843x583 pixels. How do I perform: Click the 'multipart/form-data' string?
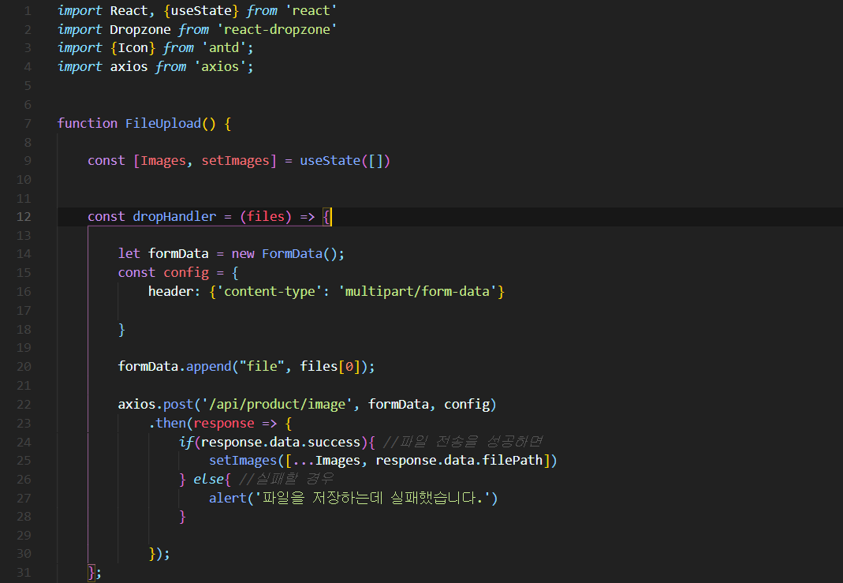click(417, 291)
